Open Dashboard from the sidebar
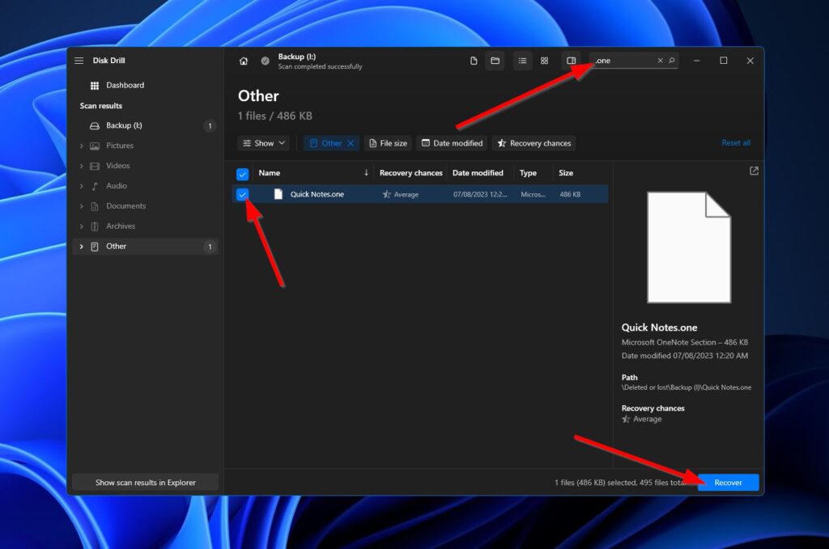 click(x=124, y=85)
